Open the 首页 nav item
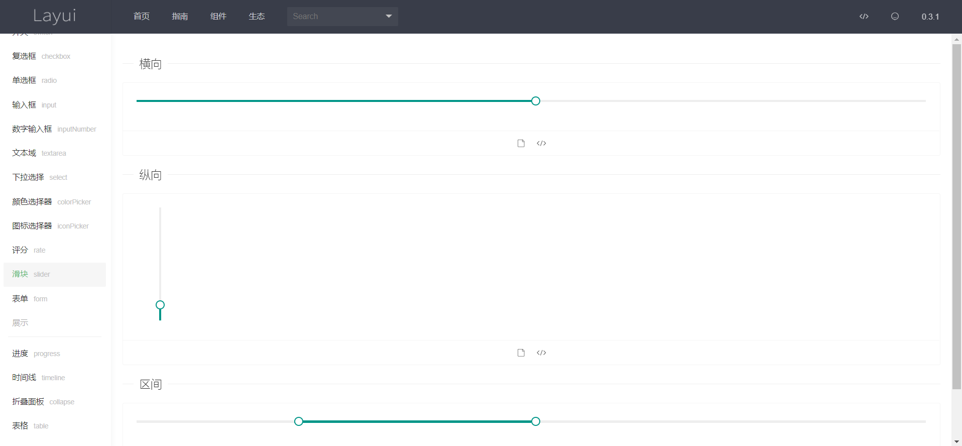Viewport: 962px width, 446px height. [142, 17]
